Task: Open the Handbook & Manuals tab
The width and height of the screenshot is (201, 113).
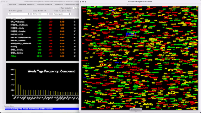Action: (26, 4)
